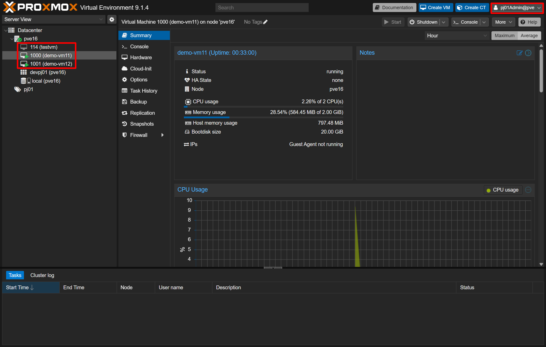The width and height of the screenshot is (546, 347).
Task: Open Task History for the VM
Action: coord(144,91)
